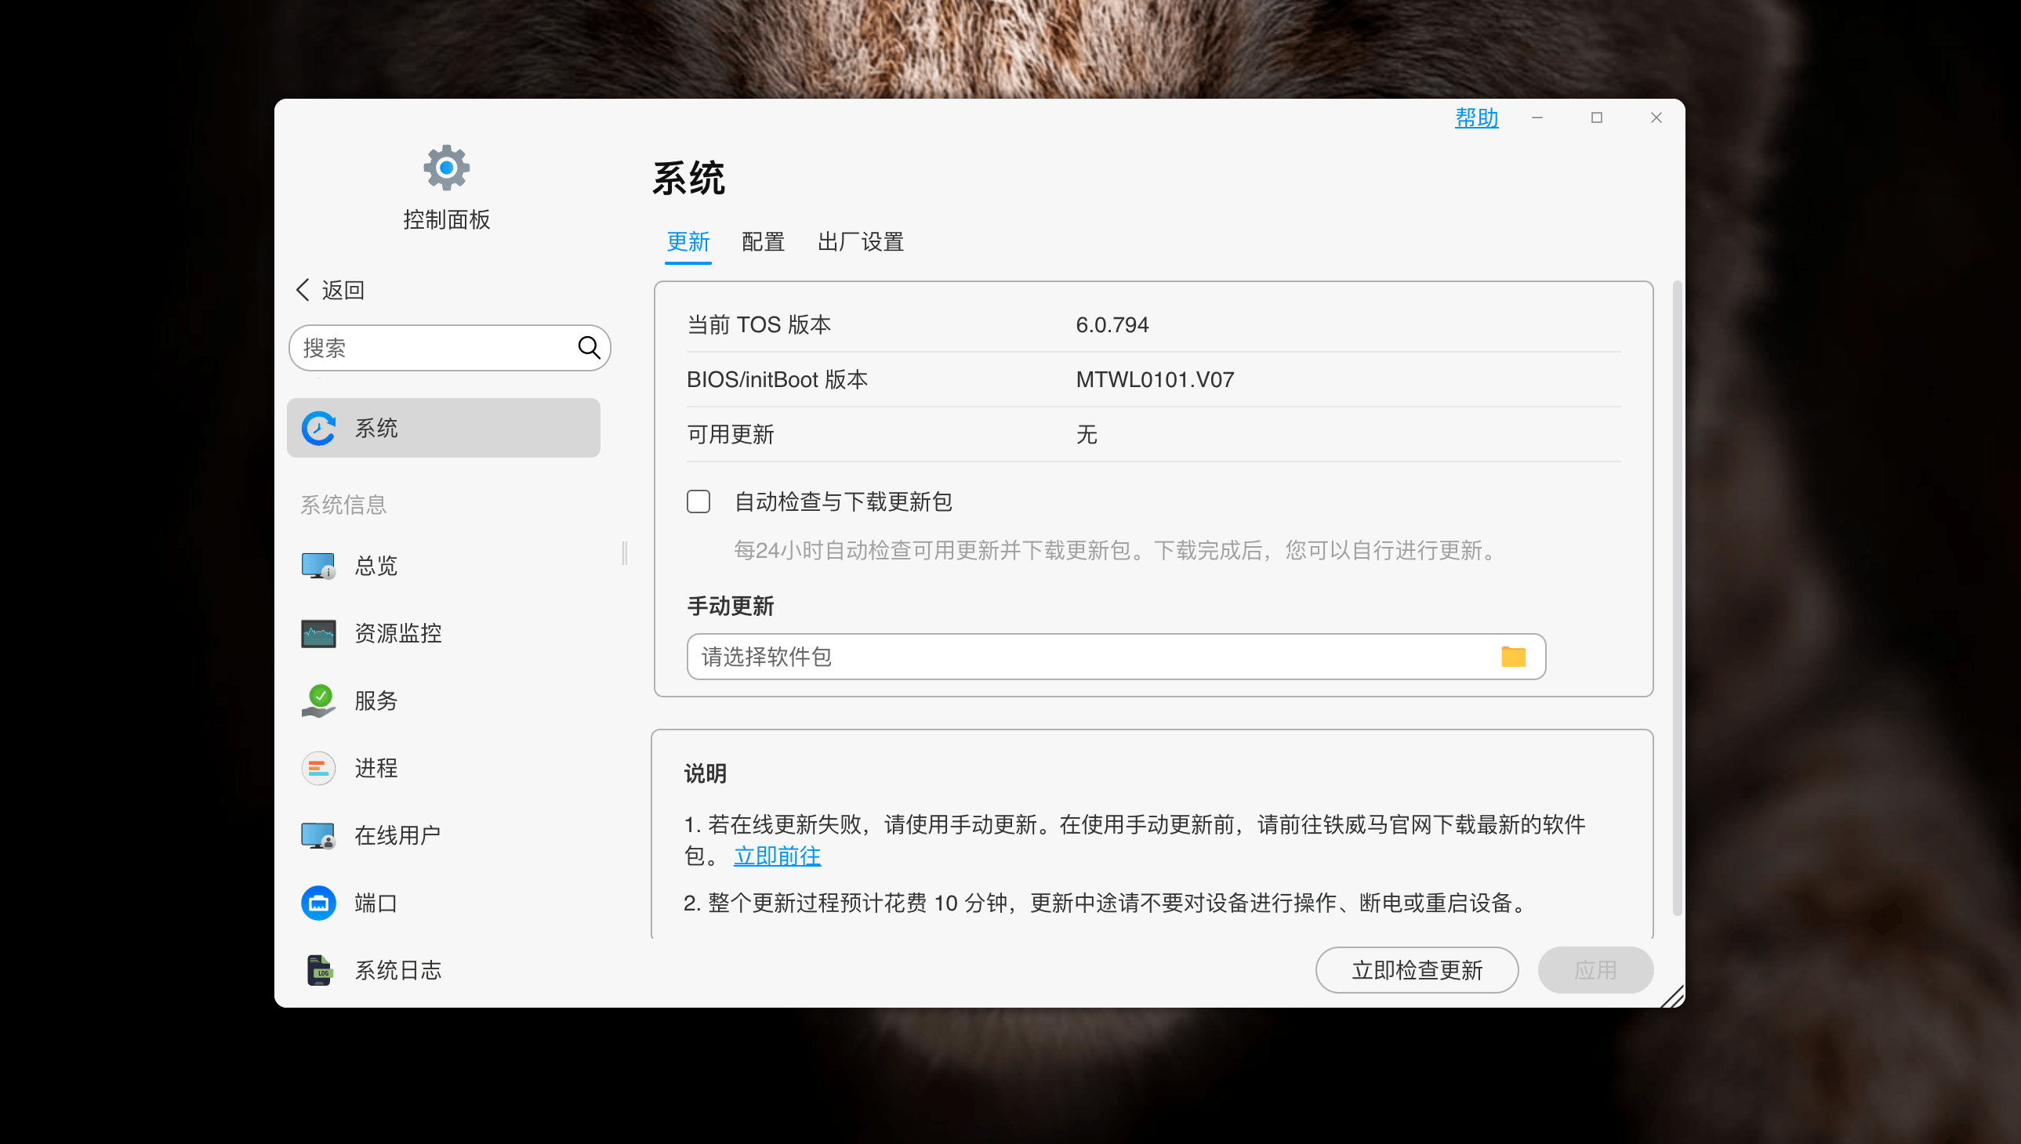Open the 服务 services panel

[376, 700]
